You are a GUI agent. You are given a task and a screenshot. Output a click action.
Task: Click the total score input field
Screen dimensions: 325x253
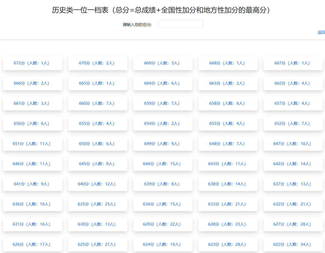point(180,24)
